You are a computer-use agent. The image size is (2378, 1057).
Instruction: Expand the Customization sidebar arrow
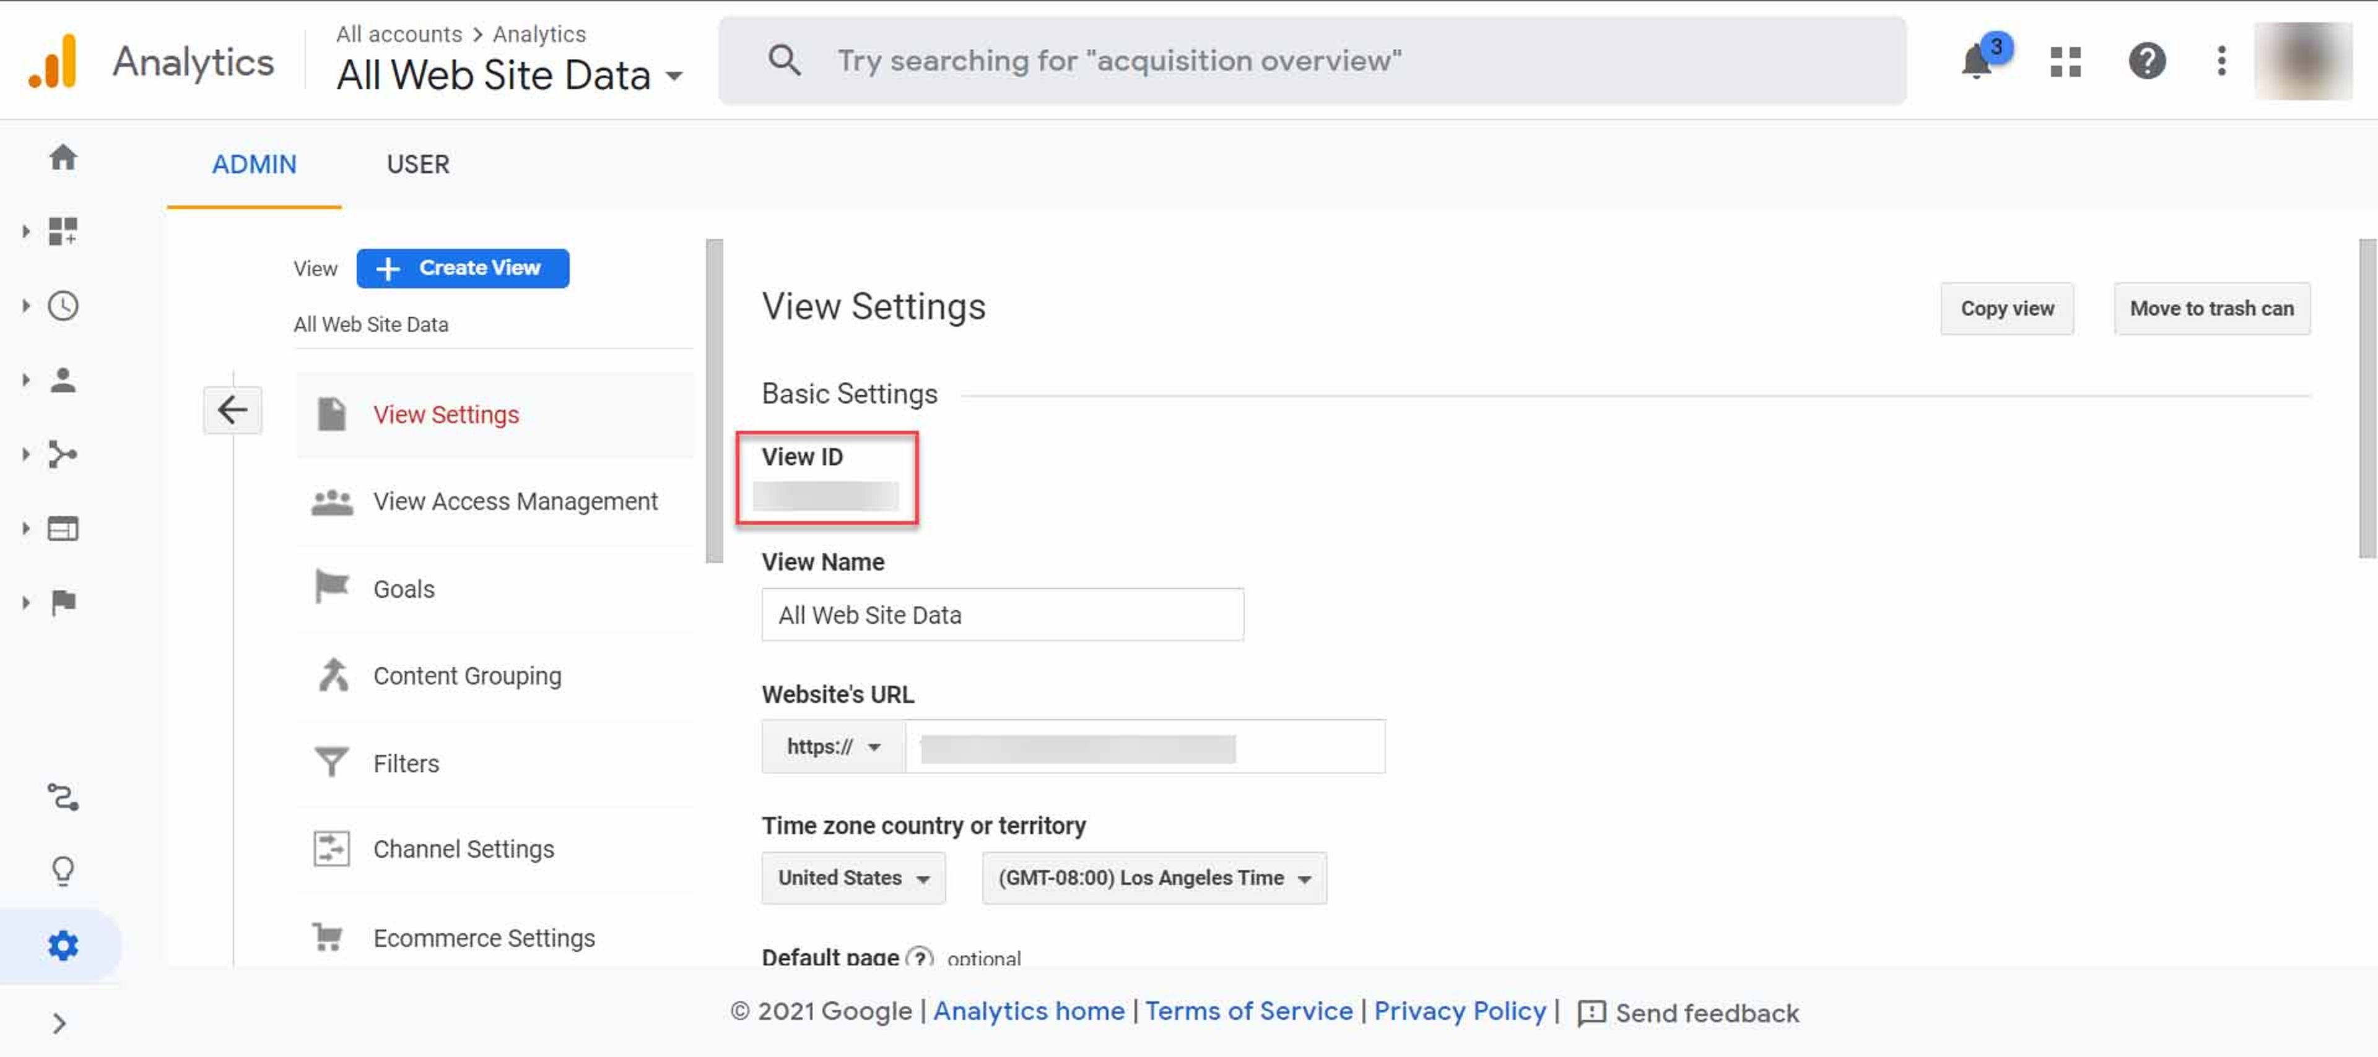[x=26, y=231]
